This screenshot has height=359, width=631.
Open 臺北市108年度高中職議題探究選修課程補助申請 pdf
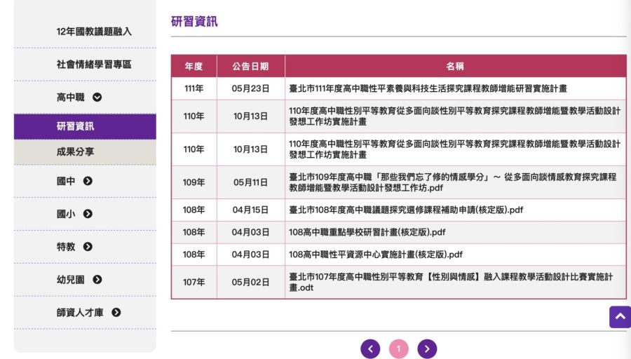tap(406, 210)
